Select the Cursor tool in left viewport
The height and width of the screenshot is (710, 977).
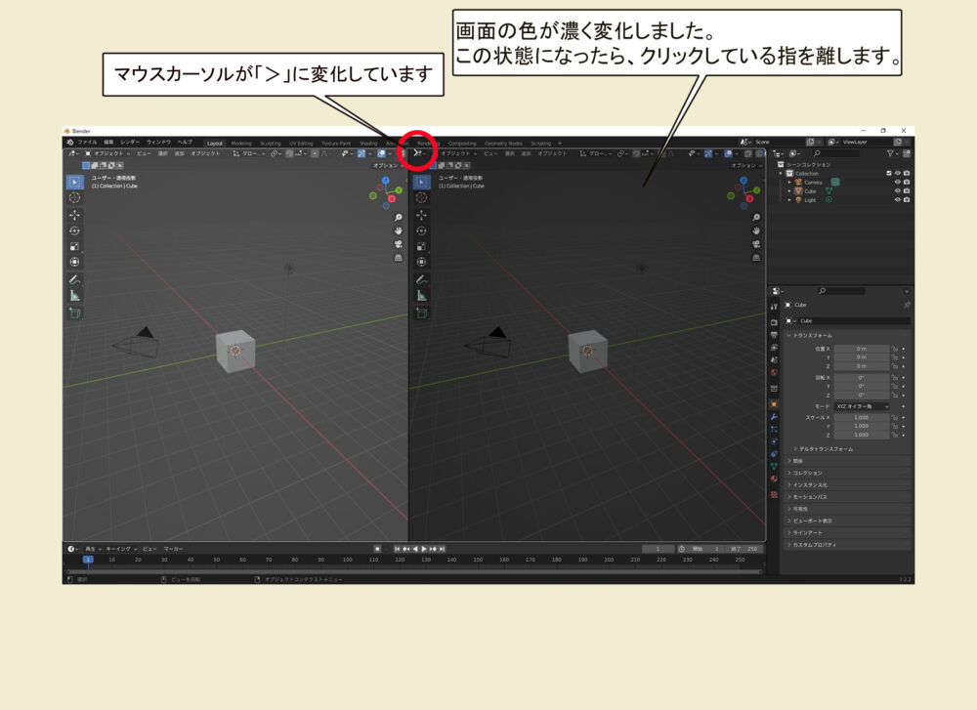[x=75, y=198]
